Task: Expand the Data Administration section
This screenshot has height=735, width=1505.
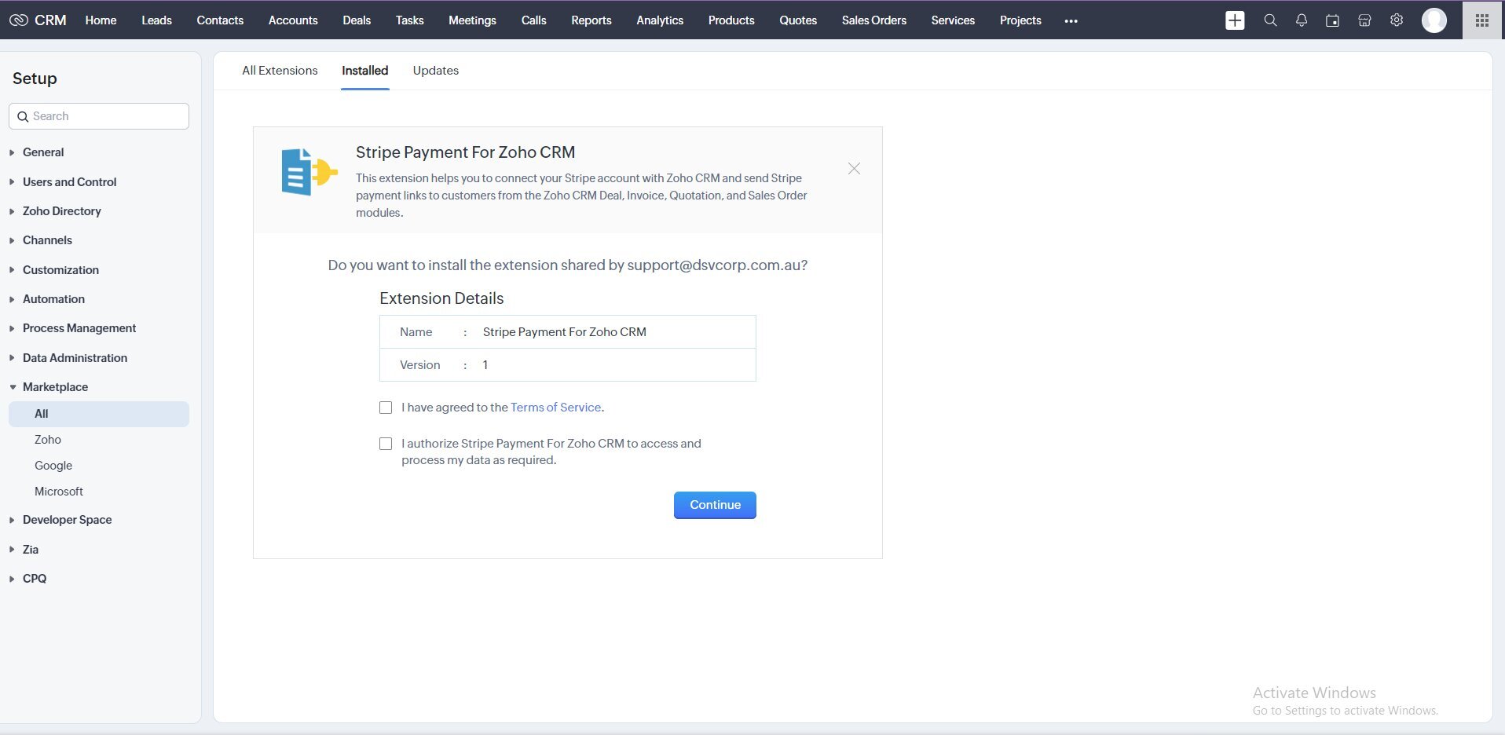Action: (75, 358)
